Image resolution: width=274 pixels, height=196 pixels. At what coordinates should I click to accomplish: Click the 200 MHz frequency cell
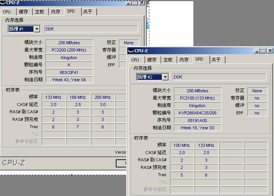pos(103,97)
